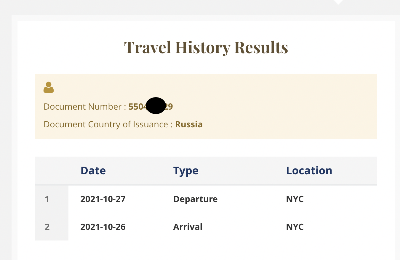Viewport: 400px width, 260px height.
Task: Click the Date column header
Action: [x=93, y=171]
